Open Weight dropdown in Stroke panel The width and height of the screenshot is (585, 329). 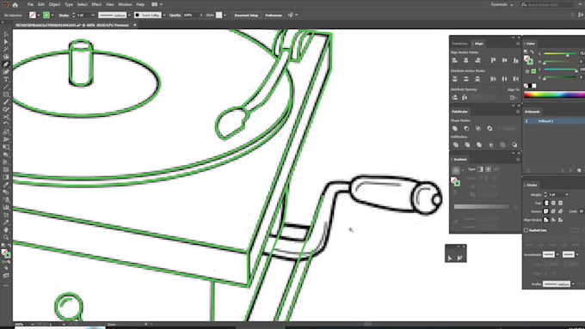point(567,194)
